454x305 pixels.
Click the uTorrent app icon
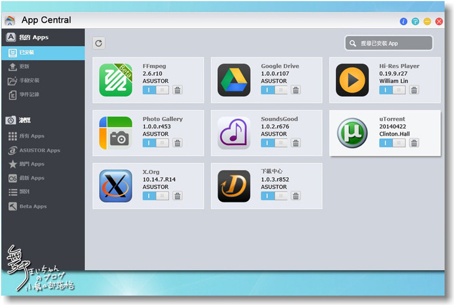click(352, 133)
